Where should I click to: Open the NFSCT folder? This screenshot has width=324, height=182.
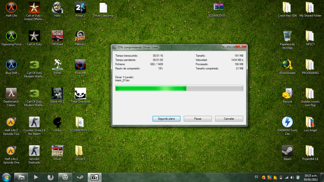pyautogui.click(x=310, y=38)
